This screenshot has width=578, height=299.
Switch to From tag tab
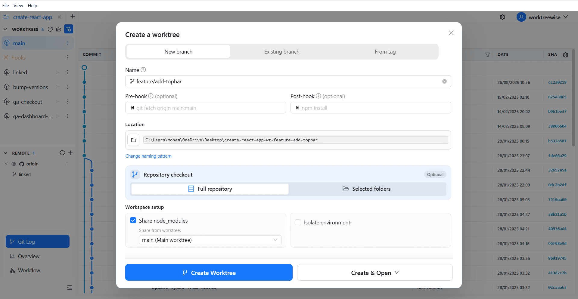click(x=385, y=52)
